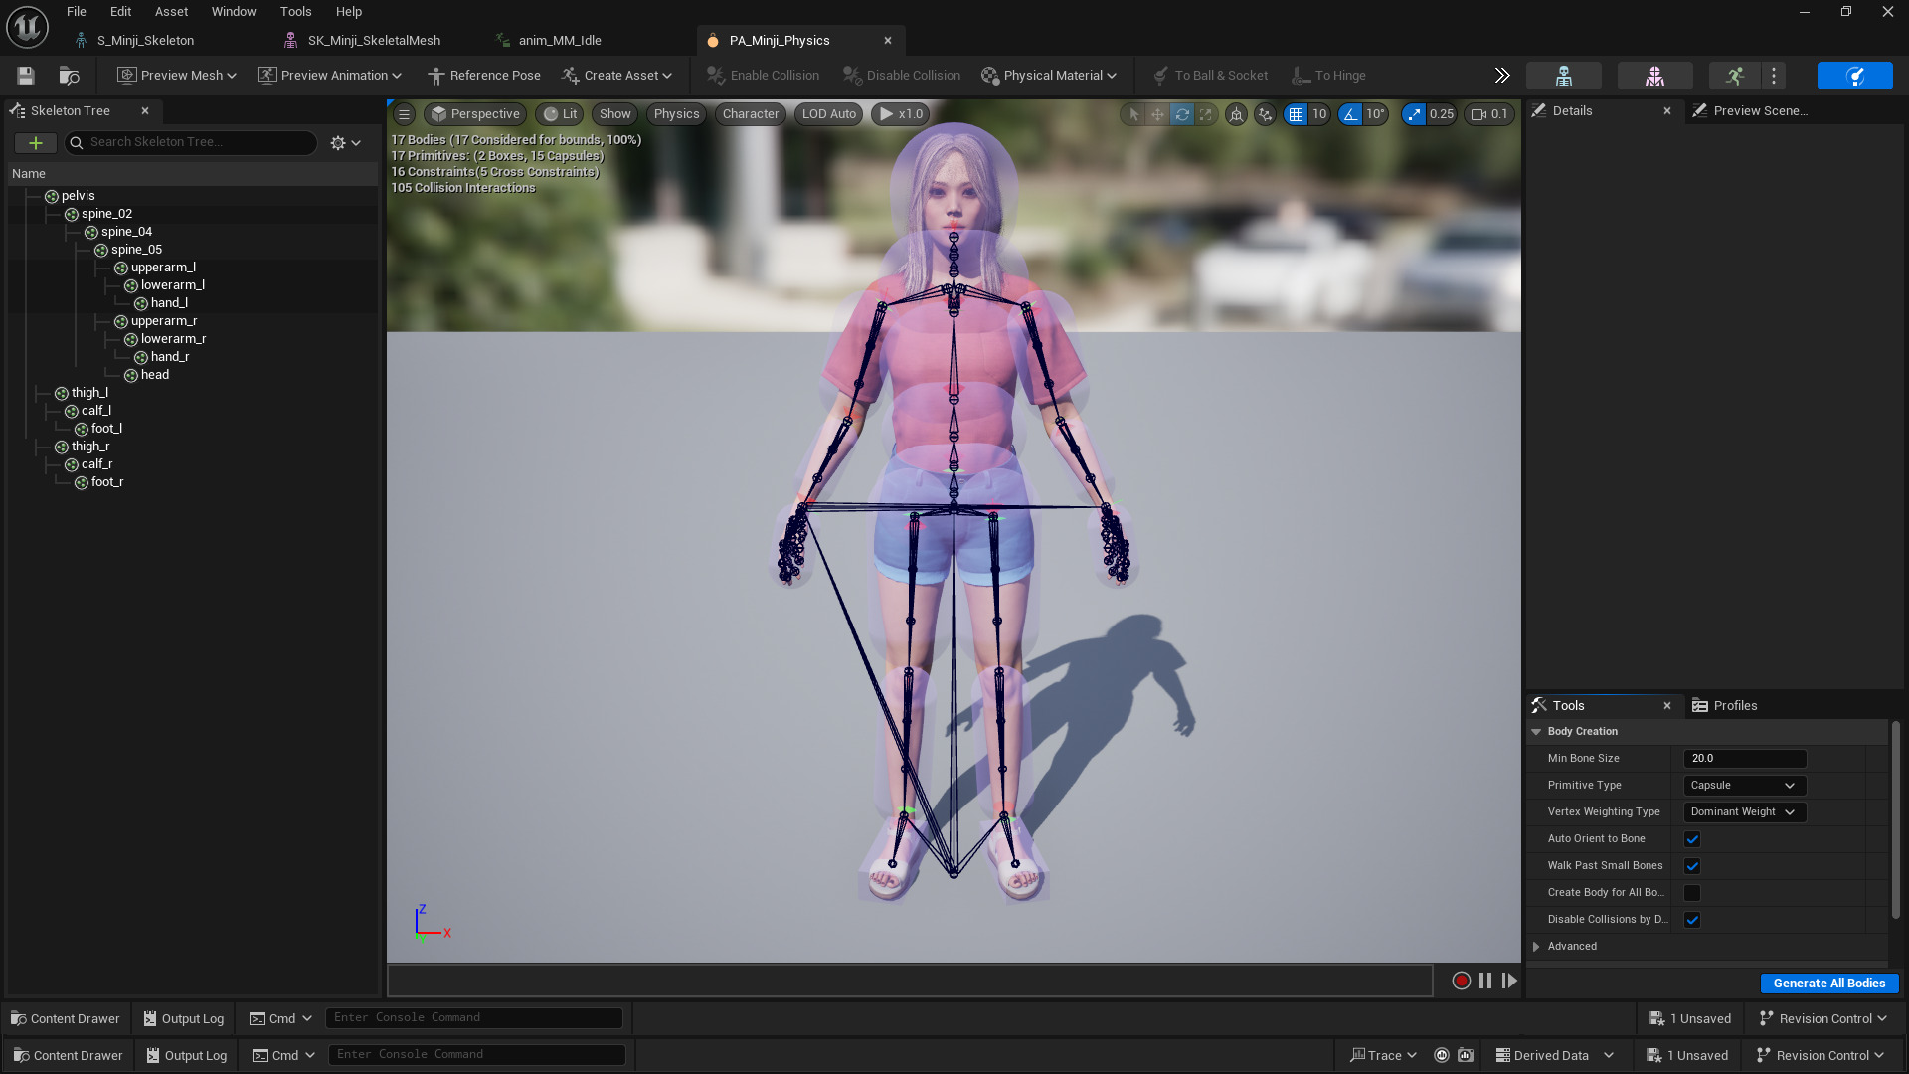This screenshot has width=1909, height=1074.
Task: Toggle the Disable Collisions by Default checkbox
Action: [1692, 920]
